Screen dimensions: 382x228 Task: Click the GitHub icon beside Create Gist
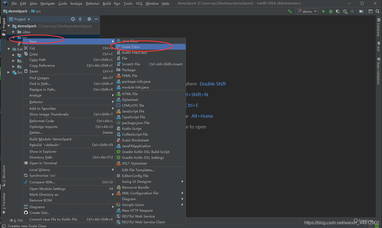click(26, 213)
